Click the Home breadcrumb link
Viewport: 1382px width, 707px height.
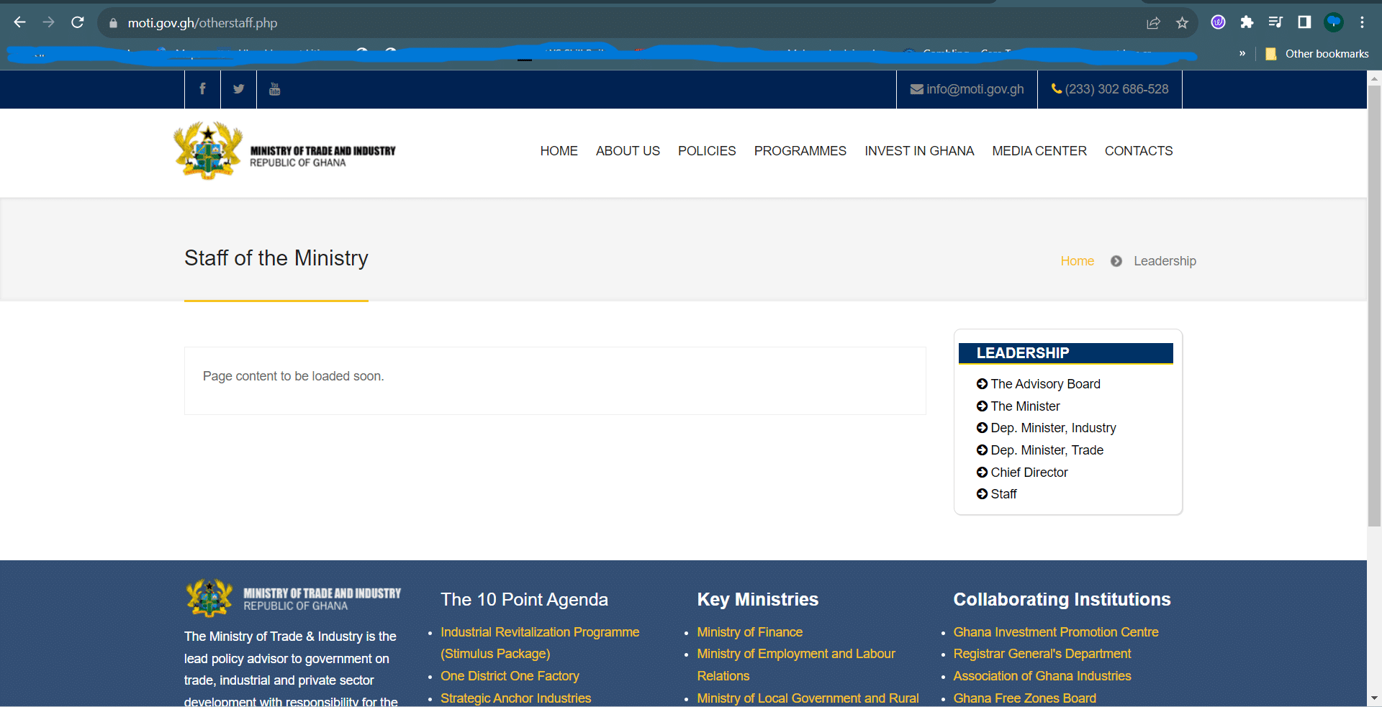tap(1077, 261)
